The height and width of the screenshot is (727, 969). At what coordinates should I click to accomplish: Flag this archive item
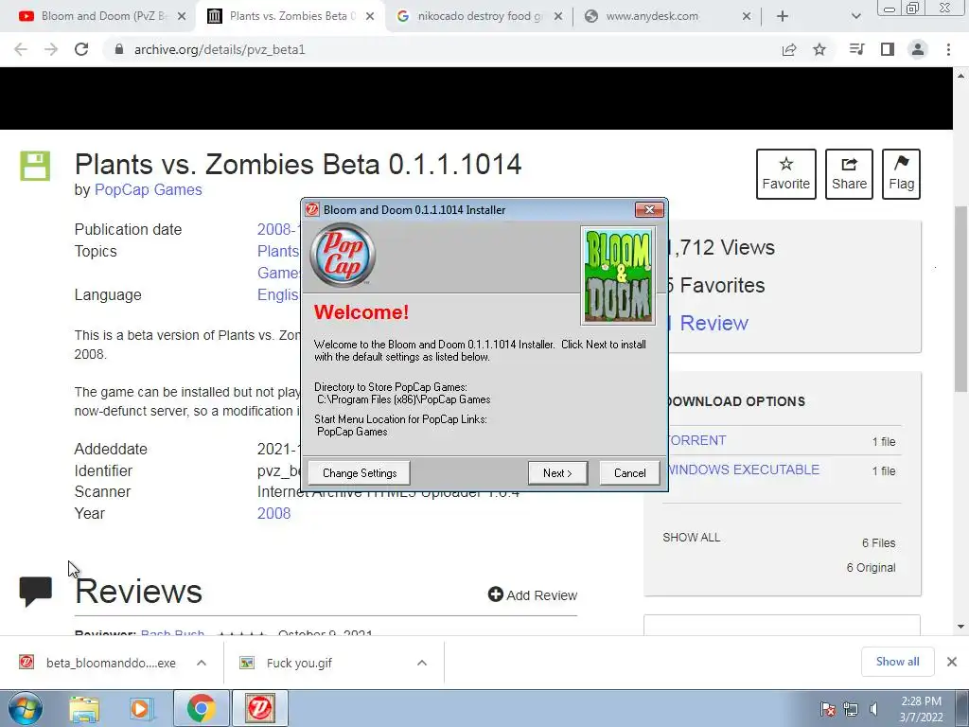[x=901, y=174]
